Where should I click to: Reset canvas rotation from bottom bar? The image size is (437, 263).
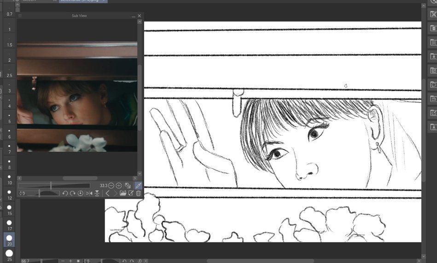(140, 261)
